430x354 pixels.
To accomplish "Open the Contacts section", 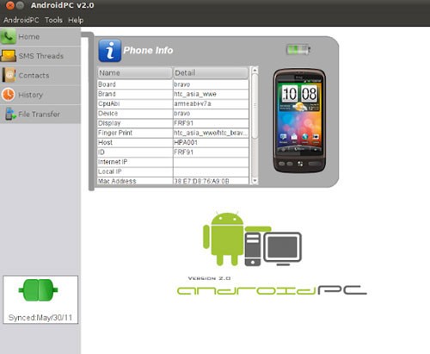I will (x=40, y=75).
